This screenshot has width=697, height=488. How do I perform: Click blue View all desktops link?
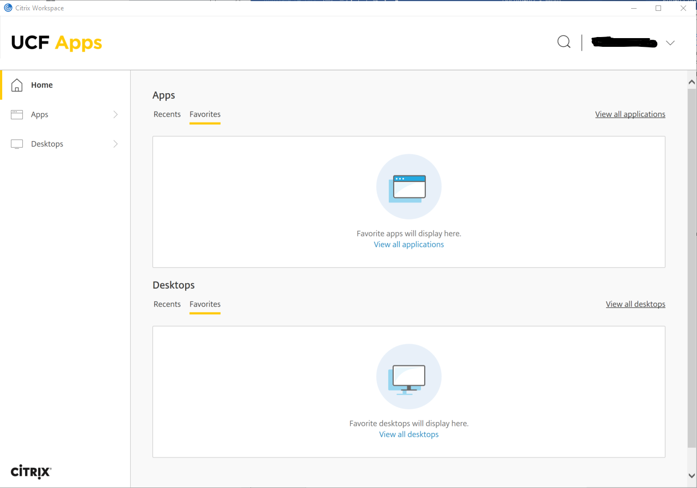[x=409, y=435]
